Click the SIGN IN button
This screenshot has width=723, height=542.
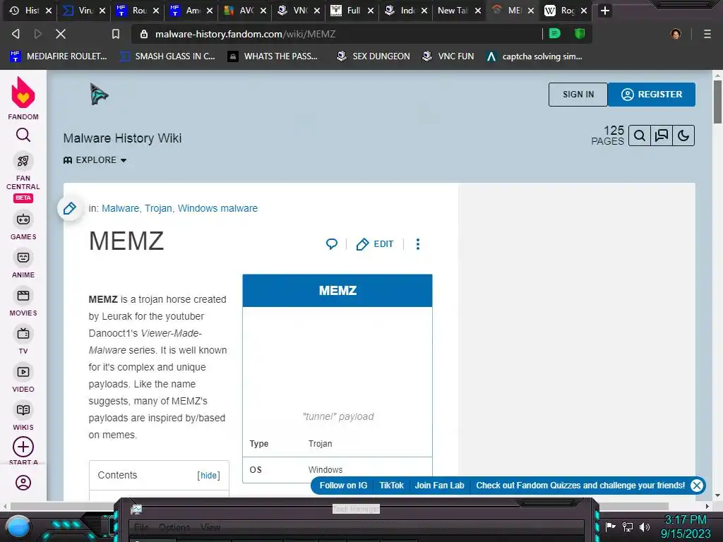[578, 95]
